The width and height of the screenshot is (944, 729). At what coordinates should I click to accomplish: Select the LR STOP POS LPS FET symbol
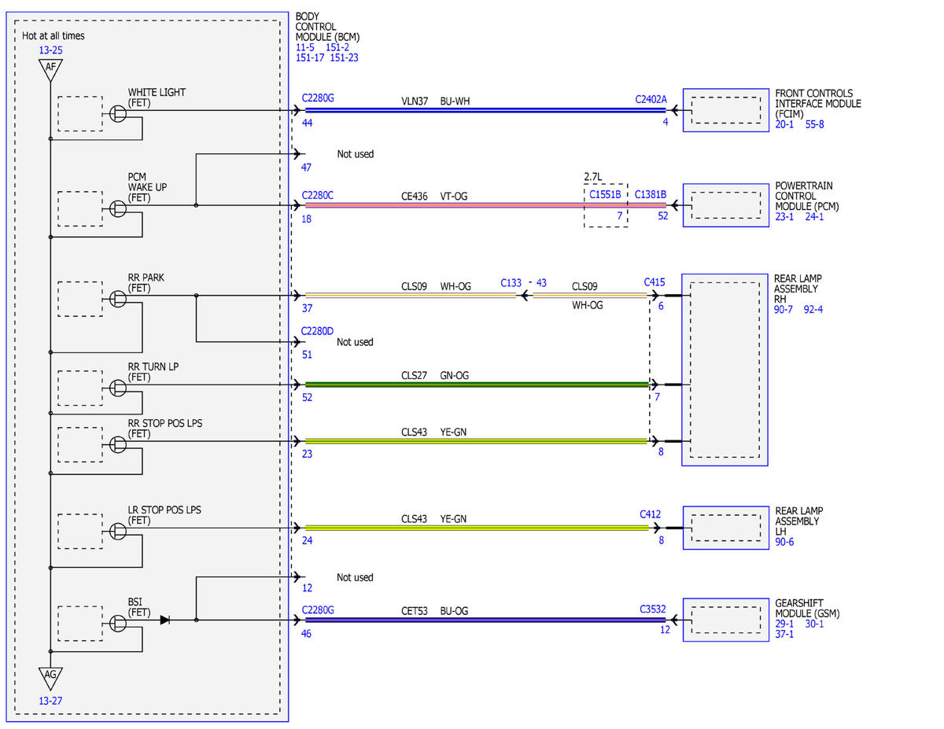coord(118,532)
